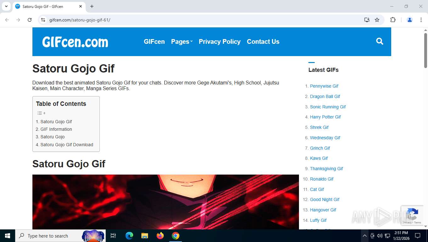Open the Privacy Policy menu item
Screen dimensions: 428x242
[220, 42]
